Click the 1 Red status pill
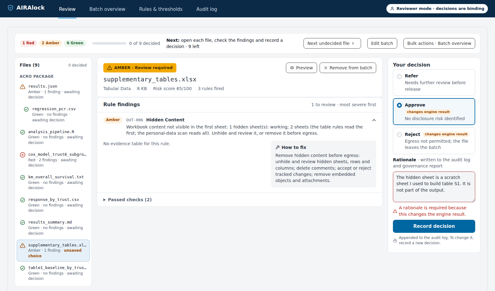 [28, 43]
